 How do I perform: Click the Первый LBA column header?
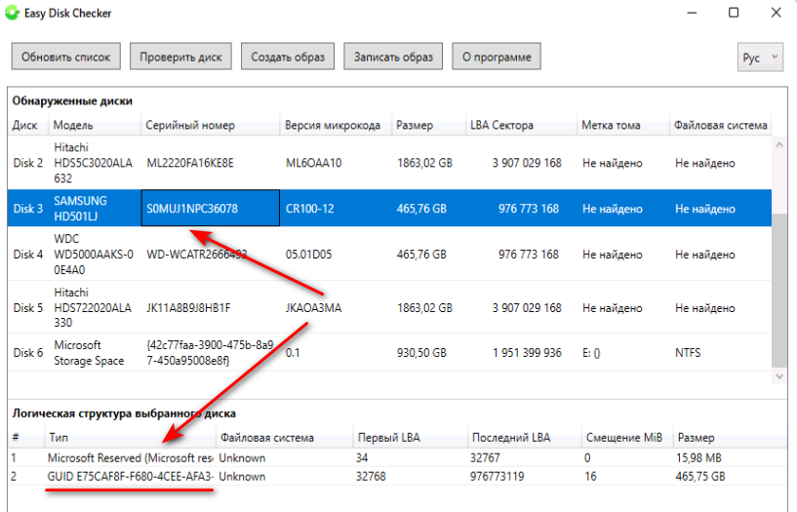click(388, 438)
